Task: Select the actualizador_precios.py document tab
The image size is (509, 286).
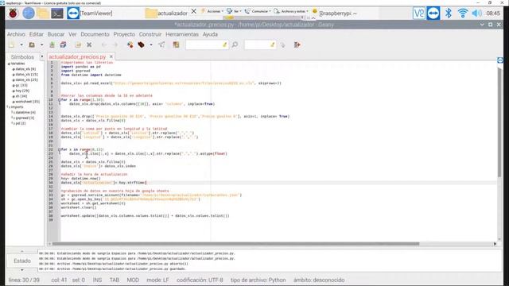Action: 77,56
